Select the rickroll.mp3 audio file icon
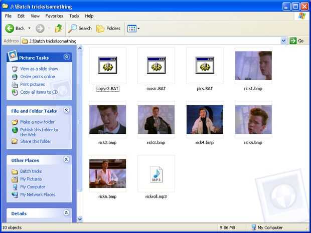Image resolution: width=311 pixels, height=233 pixels. pos(156,174)
